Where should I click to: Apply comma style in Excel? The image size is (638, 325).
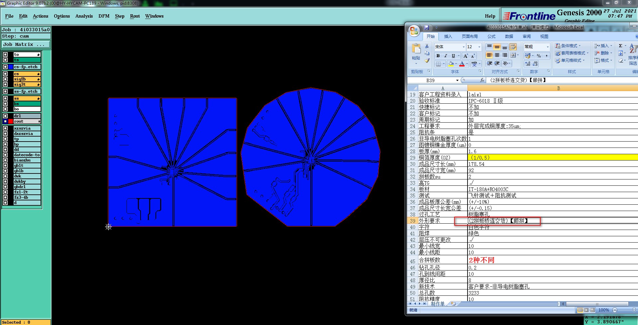[546, 56]
